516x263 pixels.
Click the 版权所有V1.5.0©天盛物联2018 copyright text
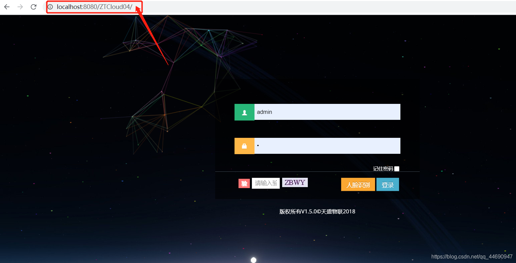pyautogui.click(x=317, y=211)
